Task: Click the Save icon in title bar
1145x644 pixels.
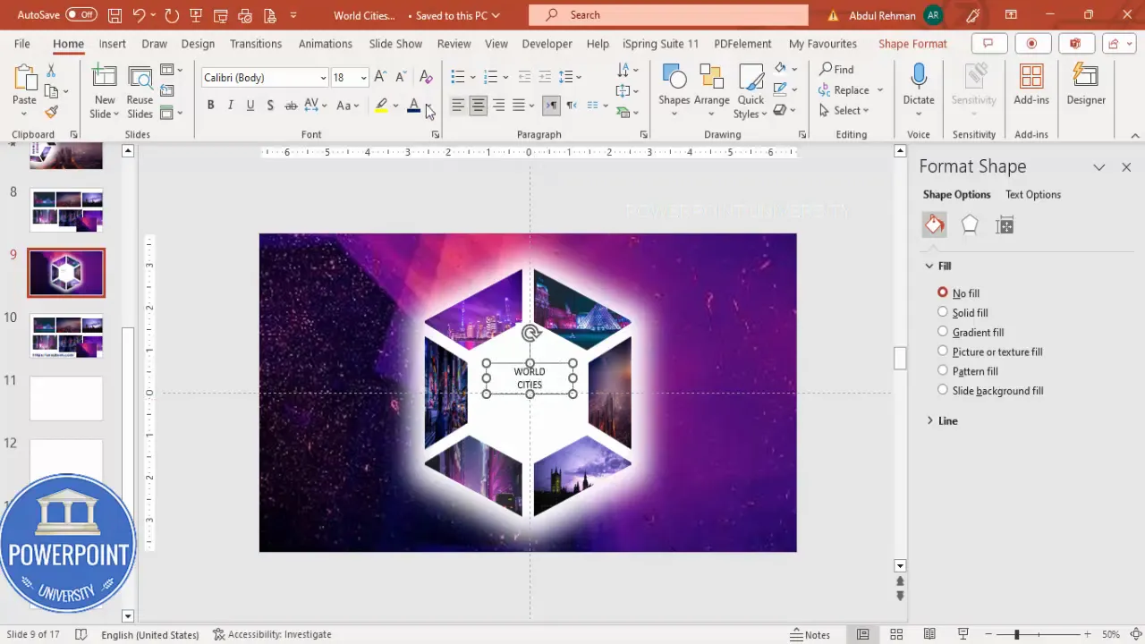Action: click(114, 15)
